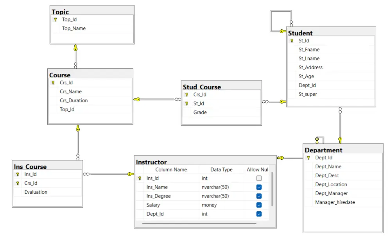Select the Crs_Duration column row
Viewport: 391px width, 248px height.
[x=90, y=101]
